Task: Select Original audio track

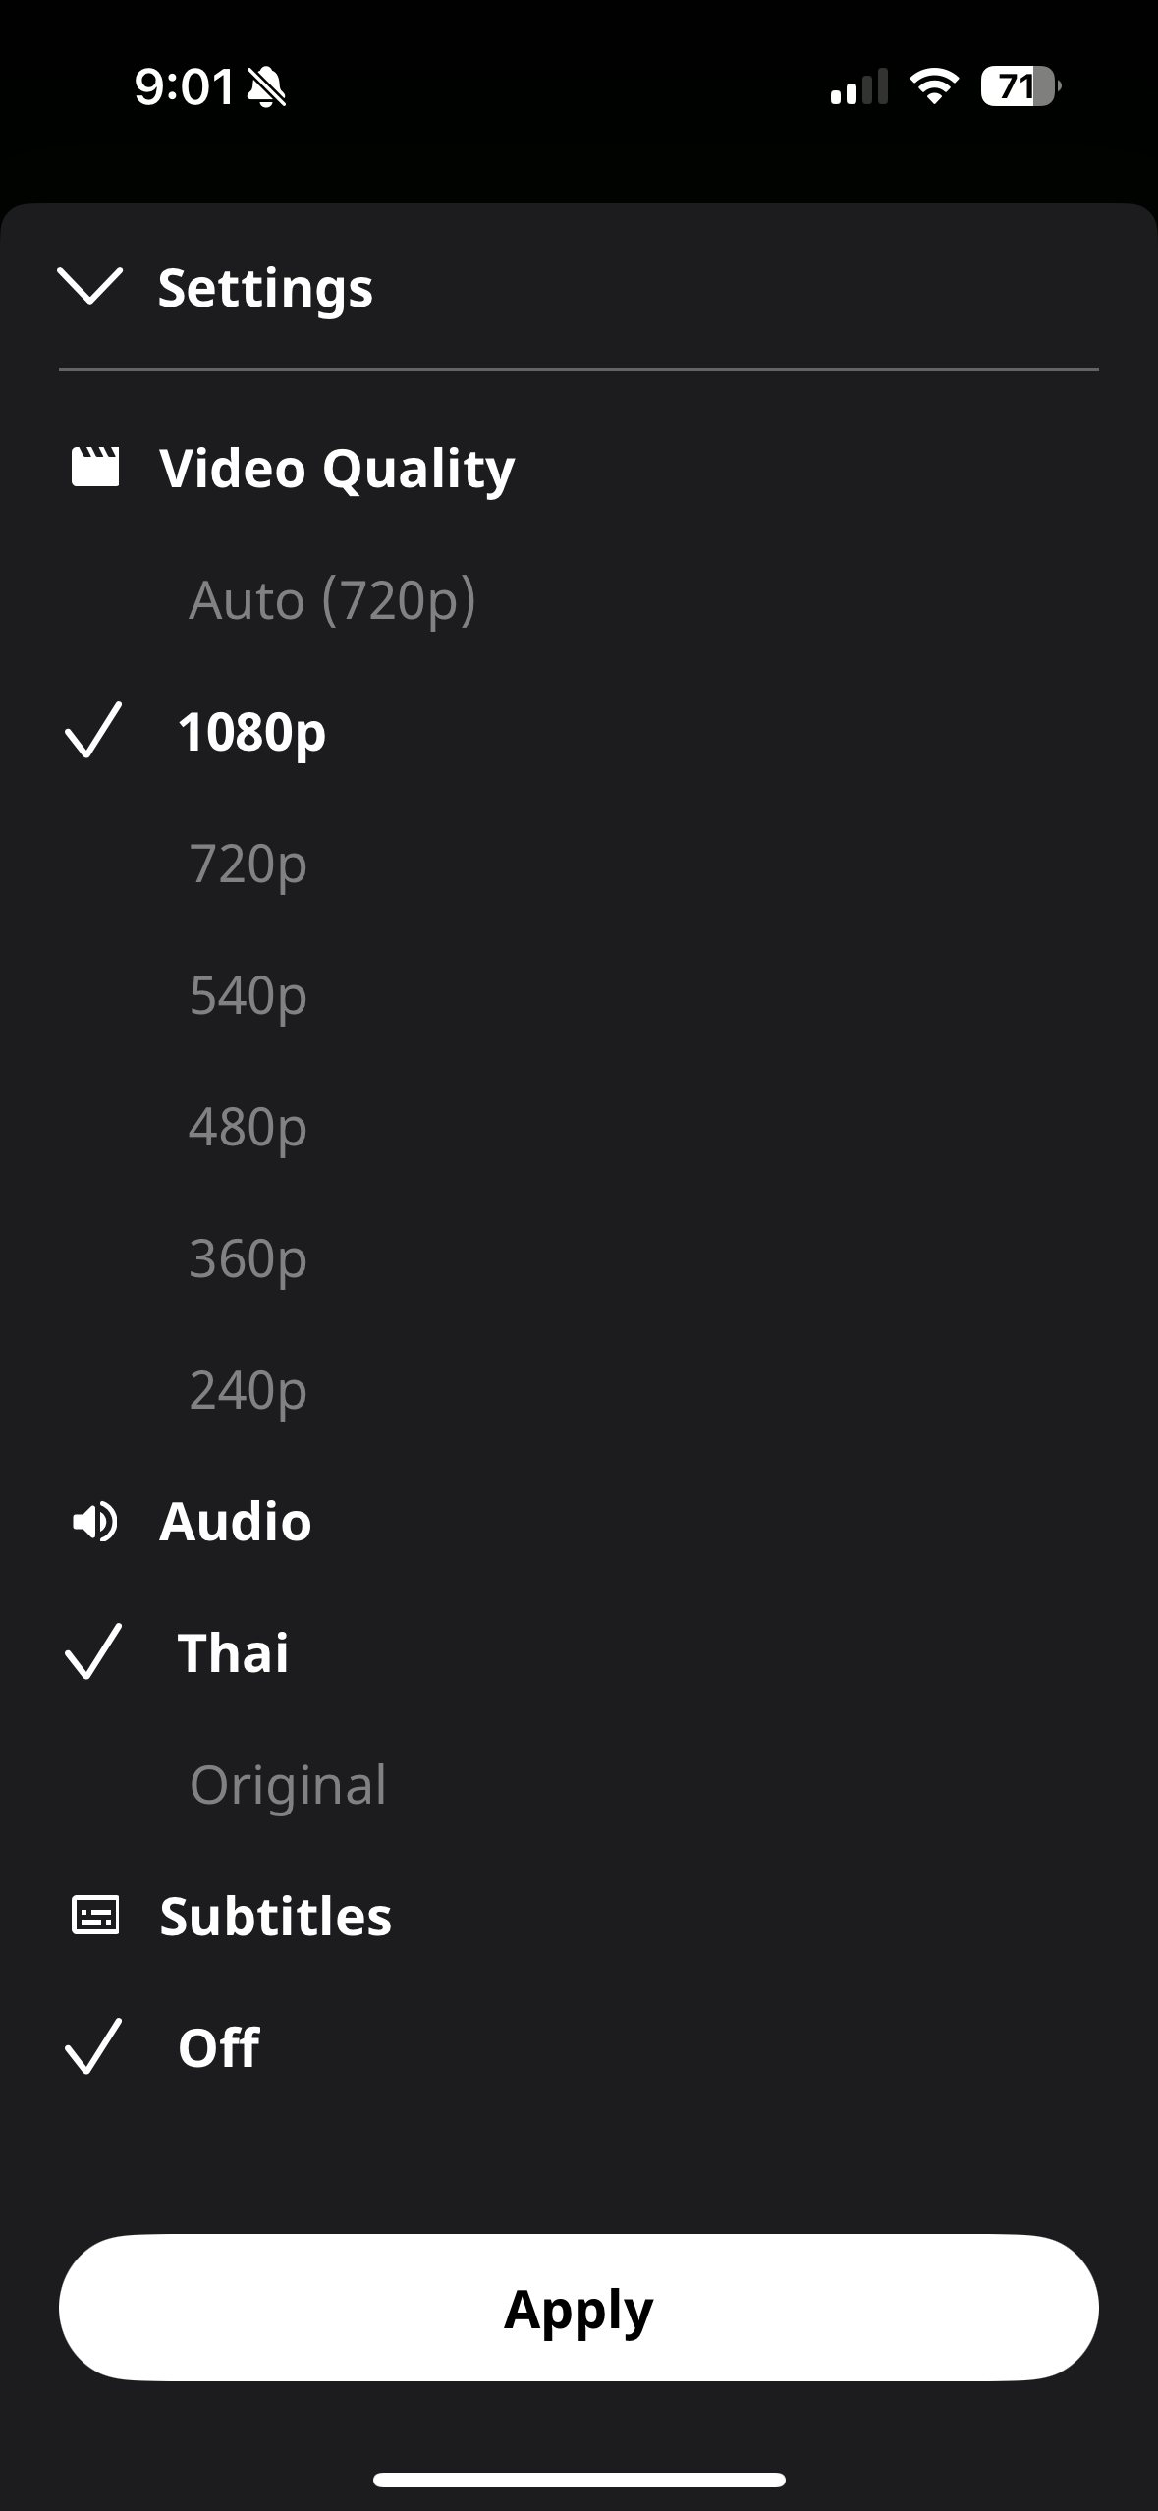Action: (289, 1785)
